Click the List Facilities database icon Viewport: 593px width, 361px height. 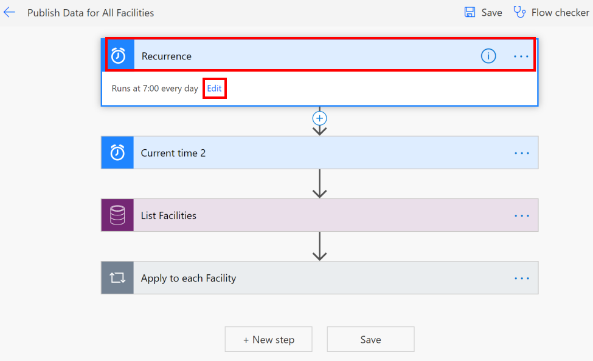[x=117, y=215]
